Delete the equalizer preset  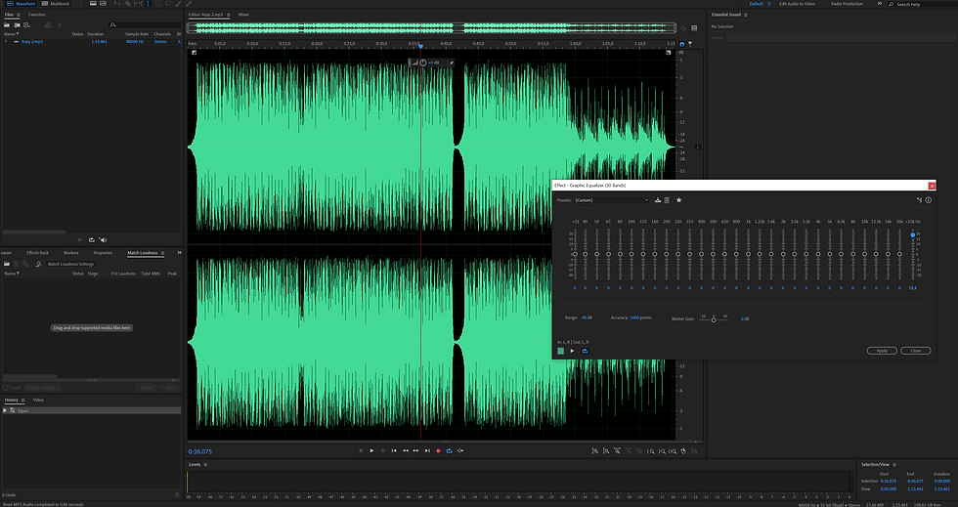pos(667,200)
